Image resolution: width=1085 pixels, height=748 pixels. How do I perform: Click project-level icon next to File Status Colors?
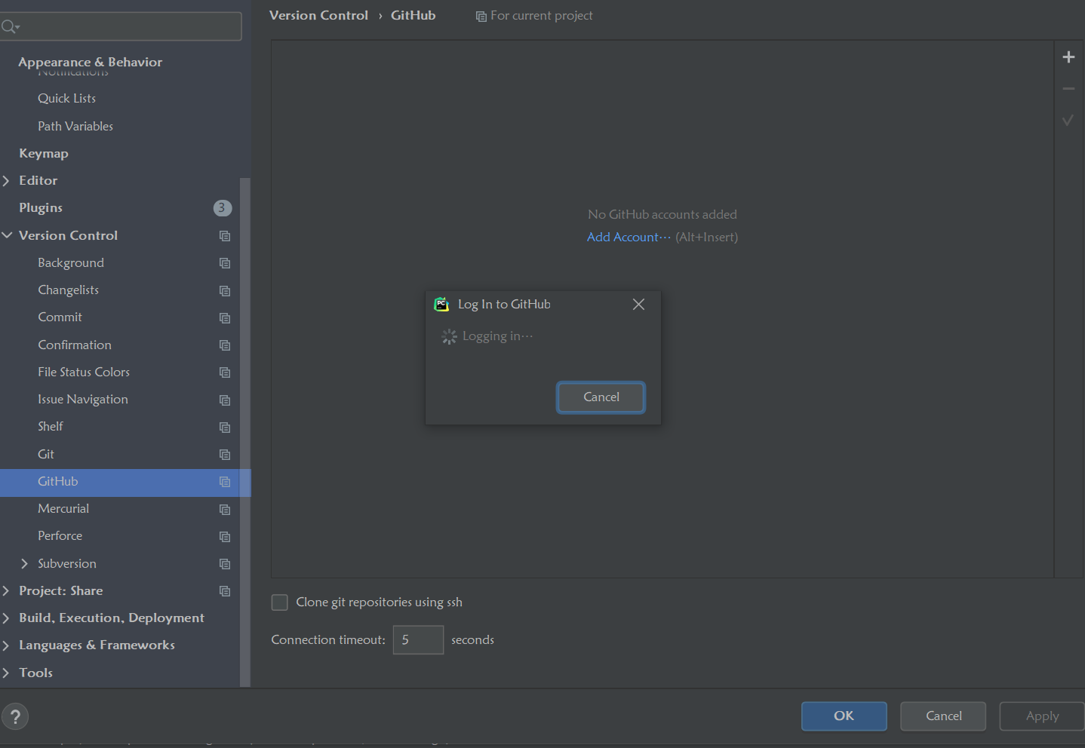tap(225, 372)
